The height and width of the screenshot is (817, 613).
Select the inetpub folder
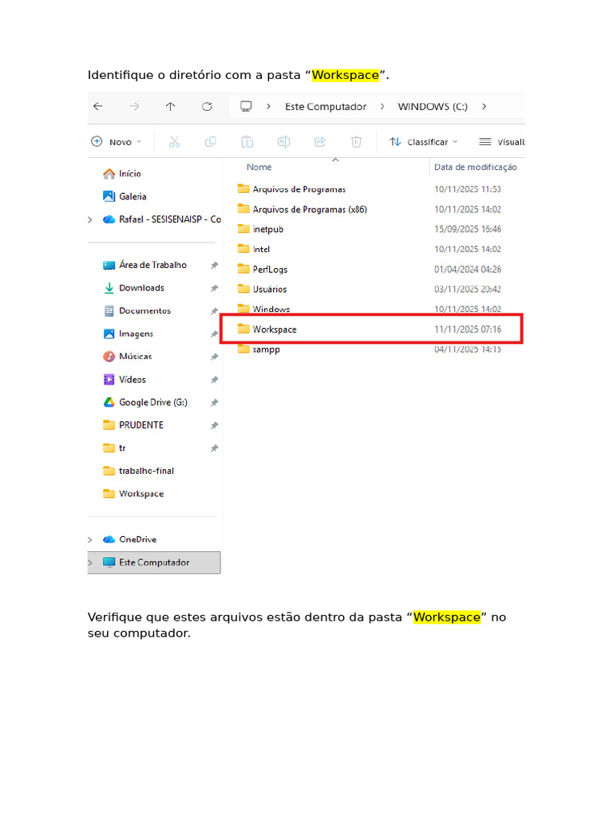tap(261, 229)
